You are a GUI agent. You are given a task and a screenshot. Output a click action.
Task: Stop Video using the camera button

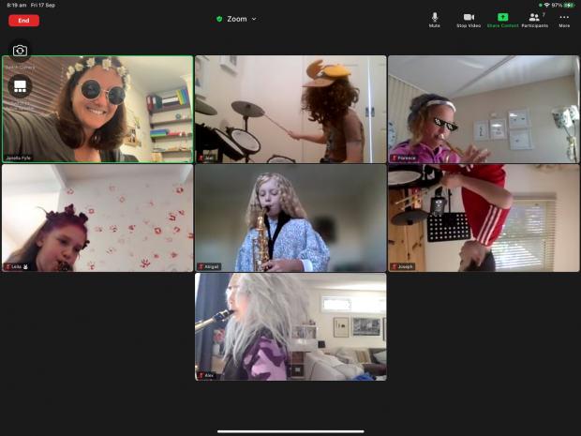pos(468,19)
